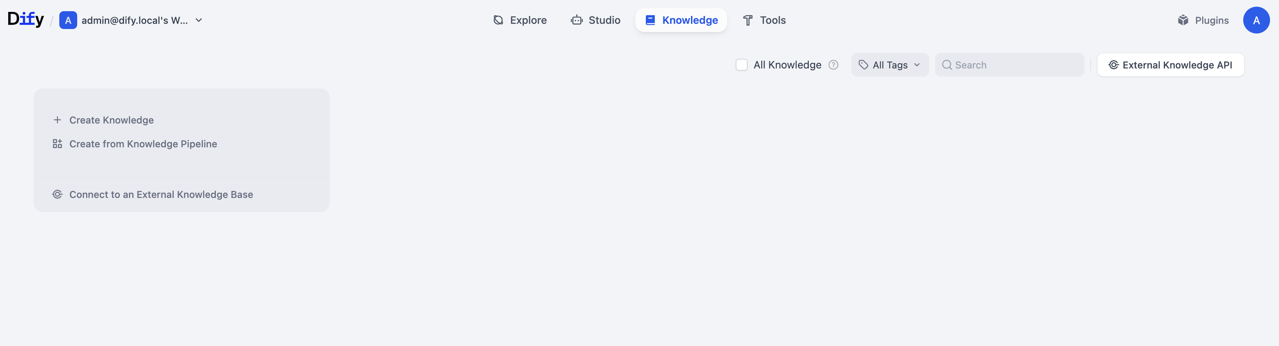The height and width of the screenshot is (346, 1279).
Task: Open Plugins from the cube icon
Action: click(1183, 20)
